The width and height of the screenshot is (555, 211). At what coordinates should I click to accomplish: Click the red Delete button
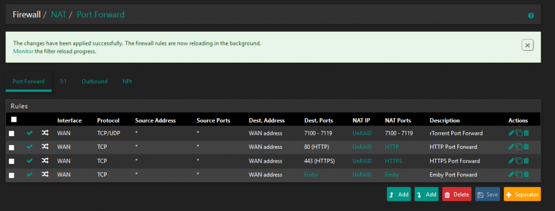click(457, 194)
